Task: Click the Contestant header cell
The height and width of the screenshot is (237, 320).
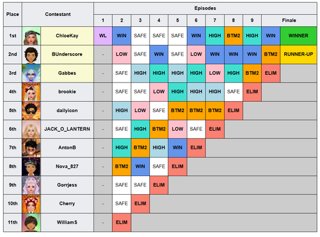Action: click(58, 14)
